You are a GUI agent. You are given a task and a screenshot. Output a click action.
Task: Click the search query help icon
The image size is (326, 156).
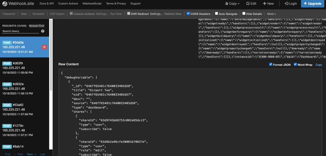42,31
